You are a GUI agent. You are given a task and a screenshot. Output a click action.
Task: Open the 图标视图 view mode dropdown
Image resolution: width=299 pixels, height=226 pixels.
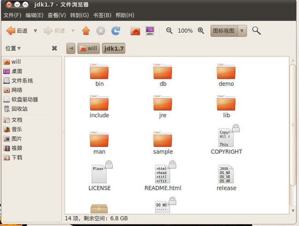(x=229, y=31)
